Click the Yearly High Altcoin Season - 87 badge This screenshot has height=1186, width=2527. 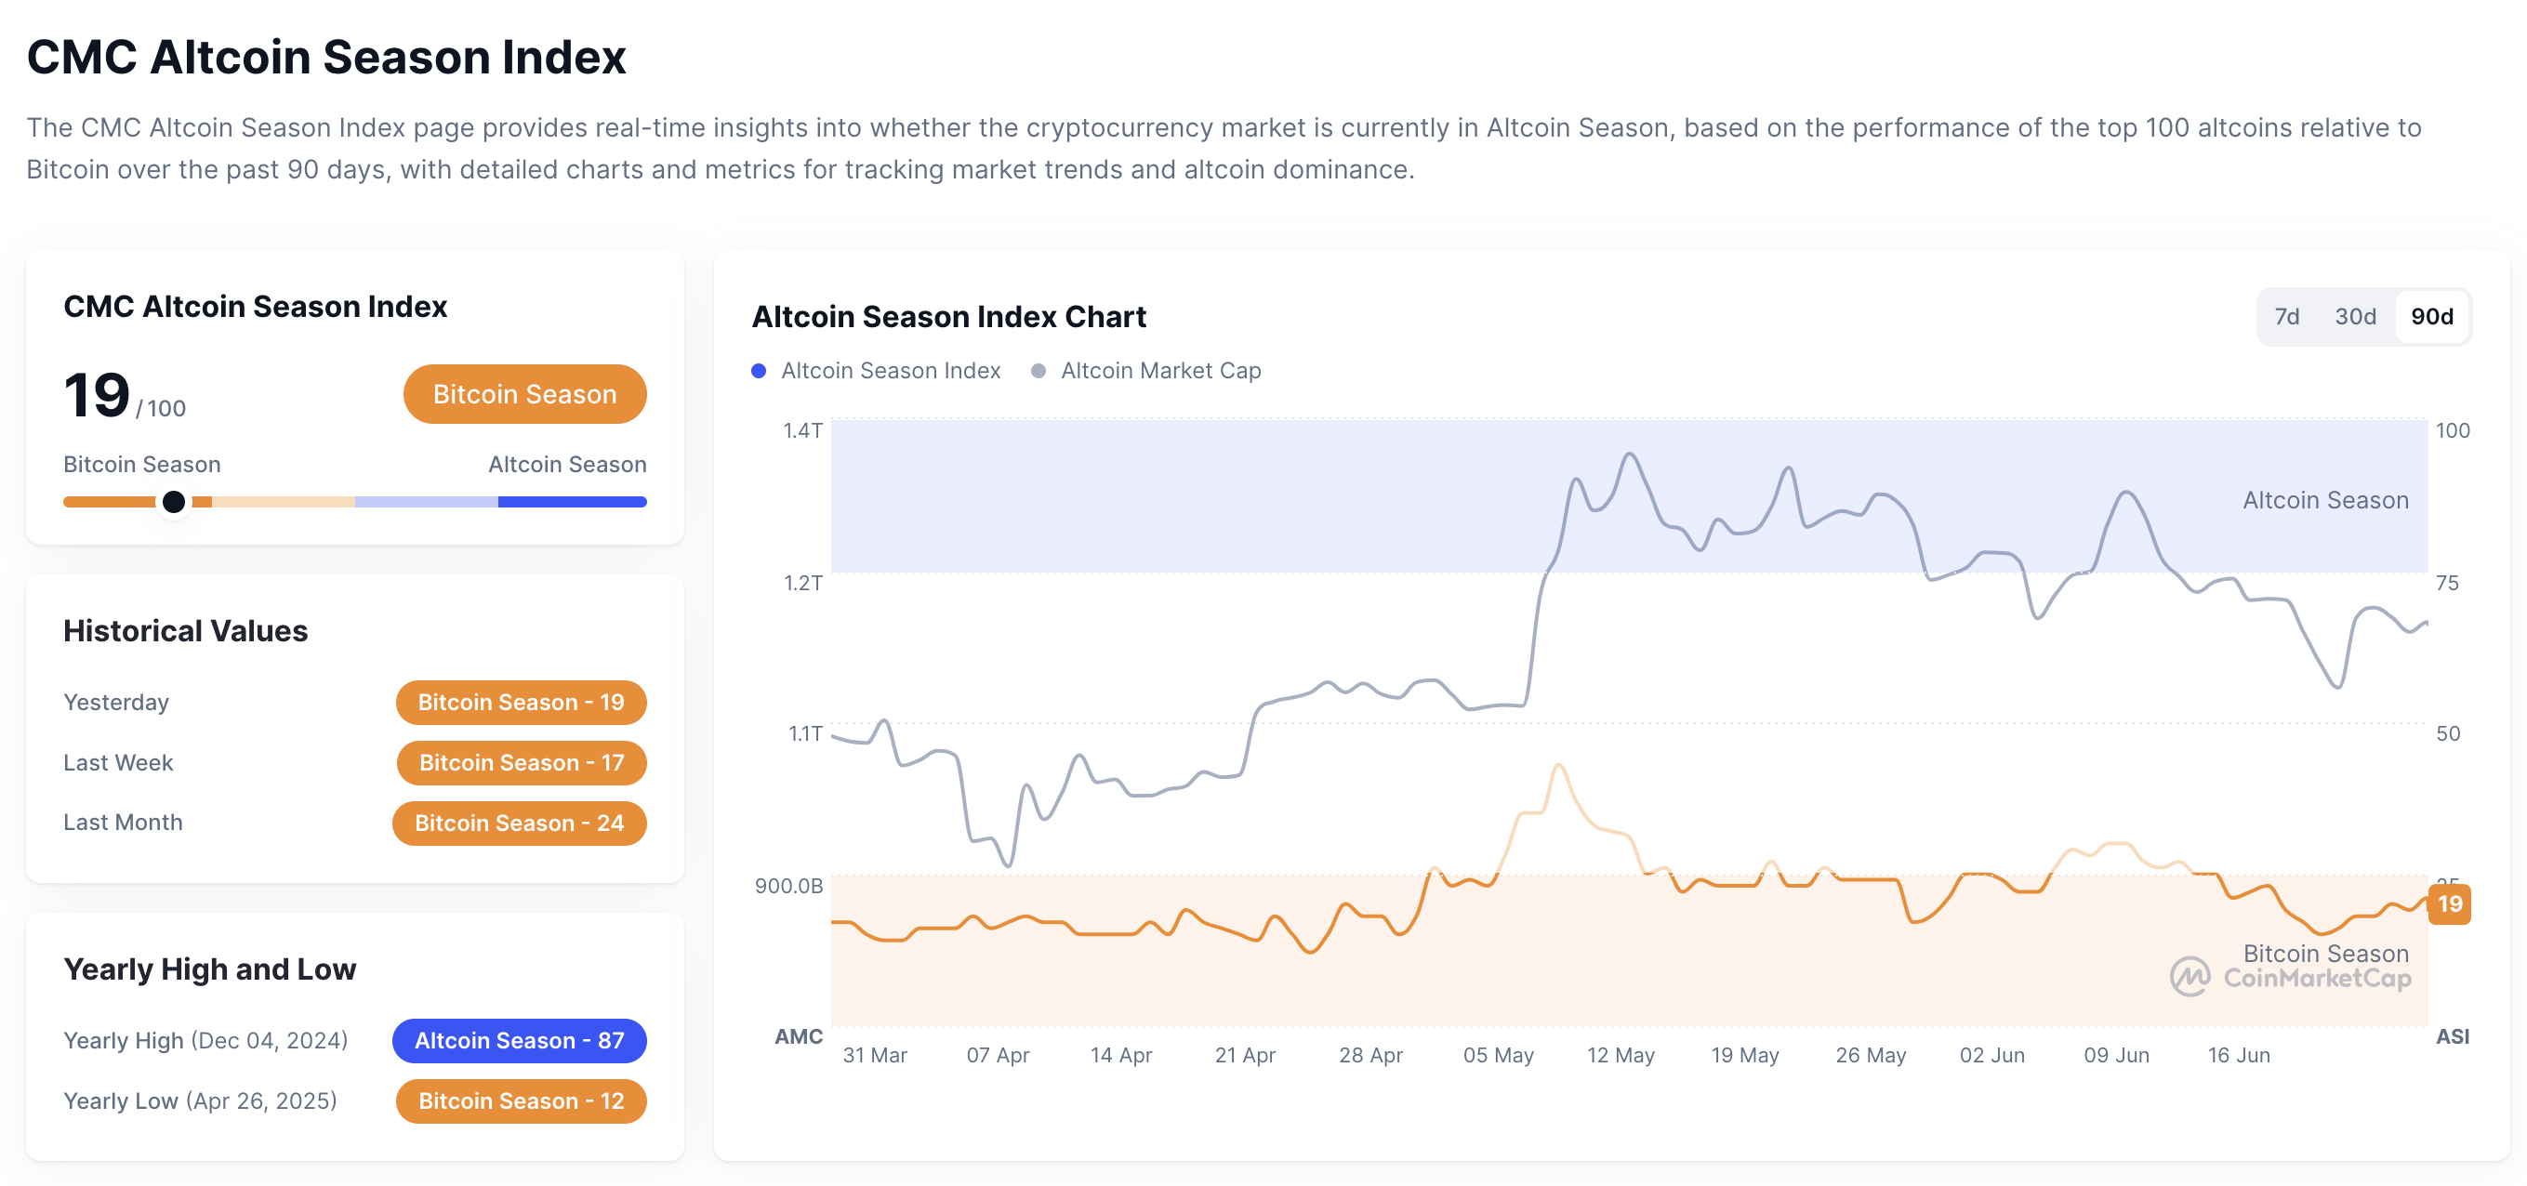click(x=519, y=1040)
